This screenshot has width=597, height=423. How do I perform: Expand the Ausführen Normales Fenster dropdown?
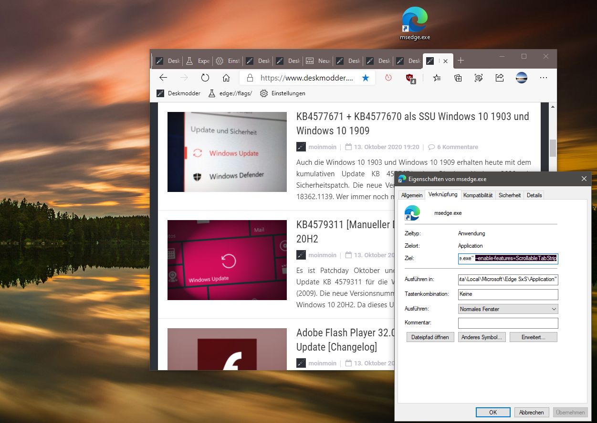(x=508, y=309)
